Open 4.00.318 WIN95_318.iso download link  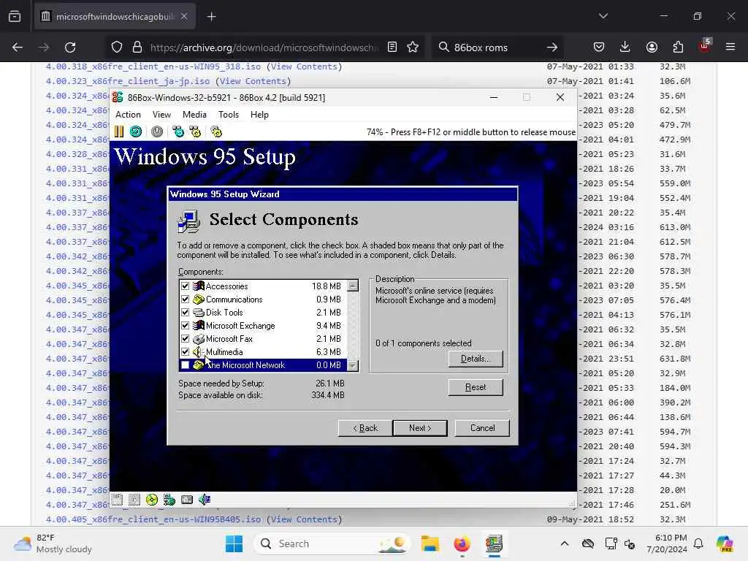tap(153, 66)
